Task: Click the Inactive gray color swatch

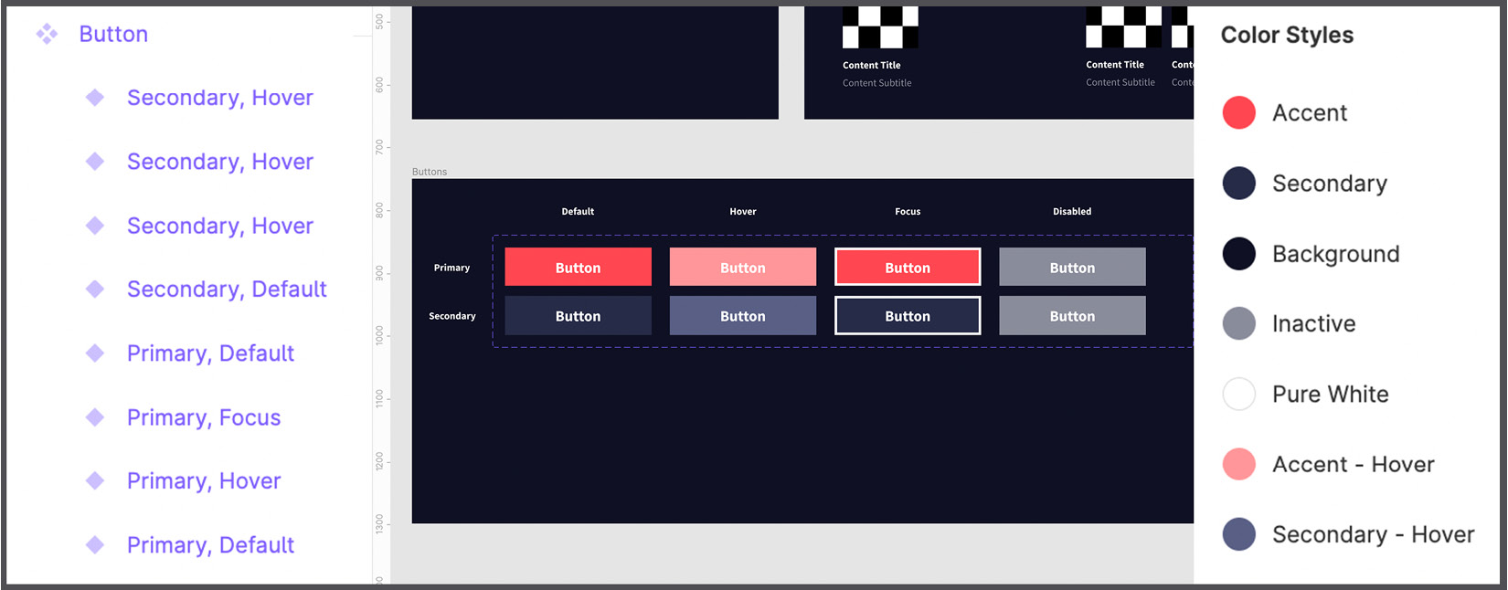Action: pyautogui.click(x=1238, y=324)
